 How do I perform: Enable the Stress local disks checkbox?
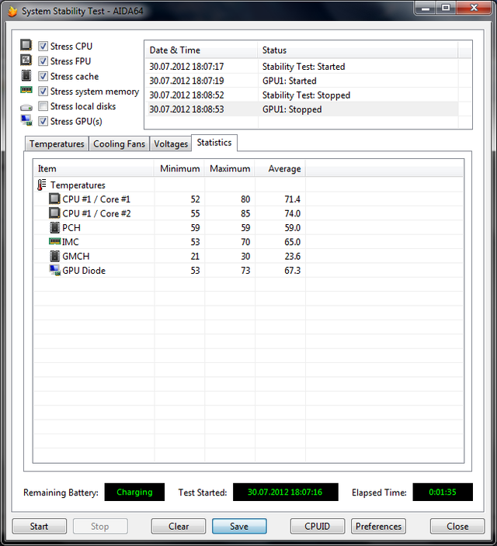click(x=43, y=106)
